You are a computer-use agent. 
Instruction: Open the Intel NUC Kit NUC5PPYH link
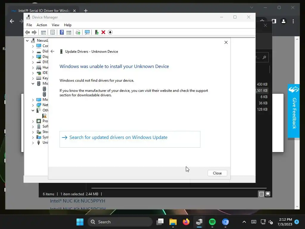[78, 201]
